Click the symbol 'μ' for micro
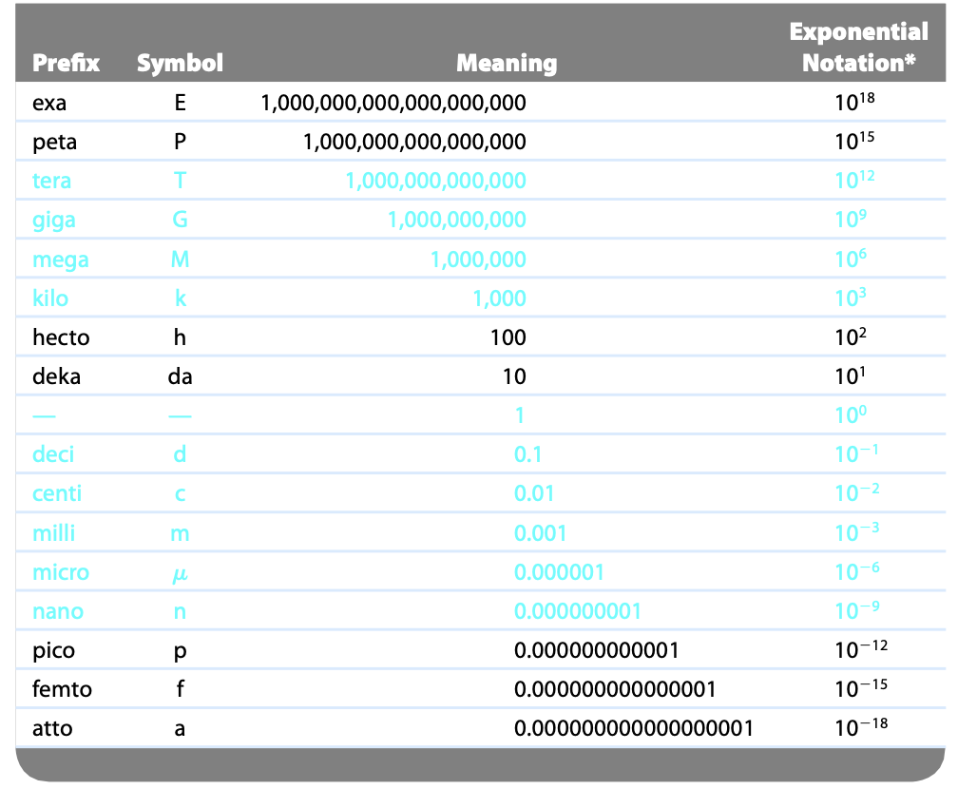The width and height of the screenshot is (958, 789). point(180,574)
